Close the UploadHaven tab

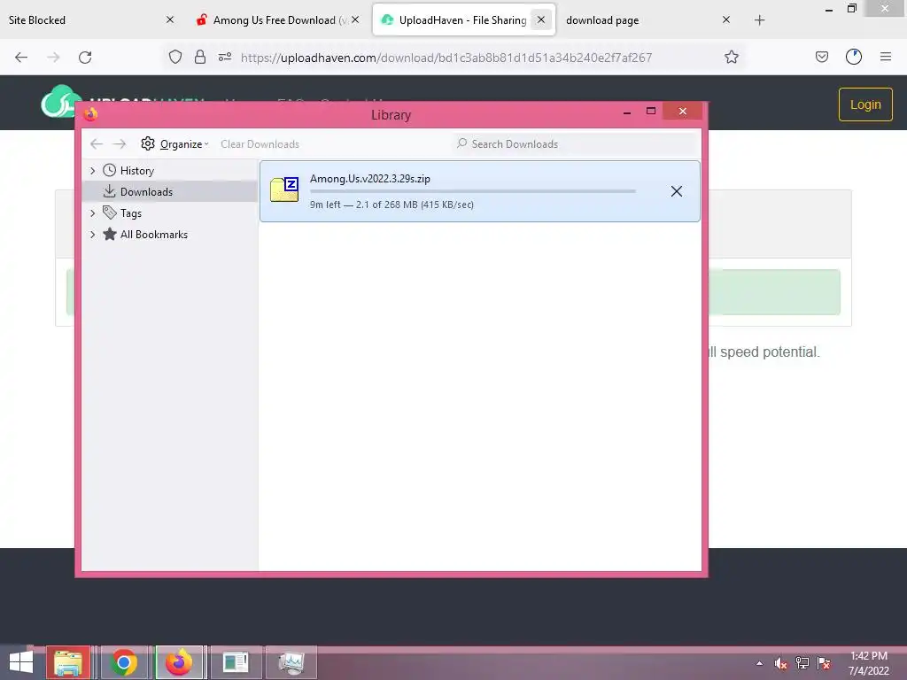tap(541, 19)
